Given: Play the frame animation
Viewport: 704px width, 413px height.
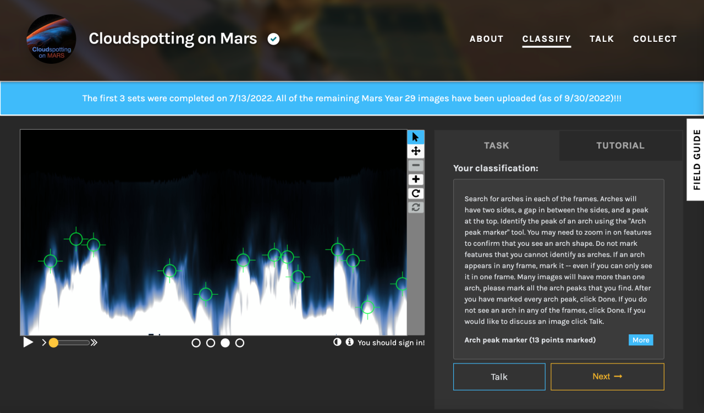Looking at the screenshot, I should point(28,343).
